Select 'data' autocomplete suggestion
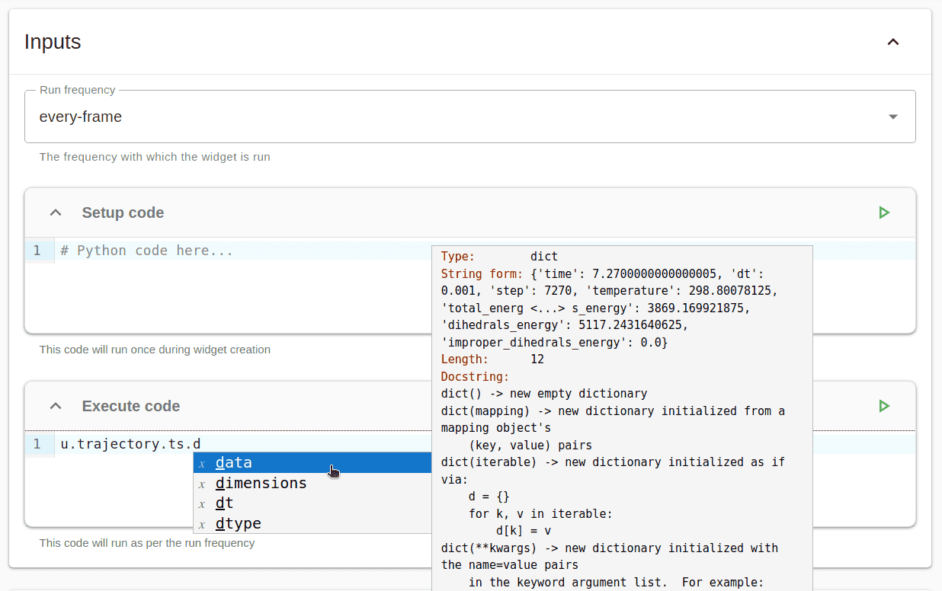Image resolution: width=942 pixels, height=591 pixels. tap(312, 463)
